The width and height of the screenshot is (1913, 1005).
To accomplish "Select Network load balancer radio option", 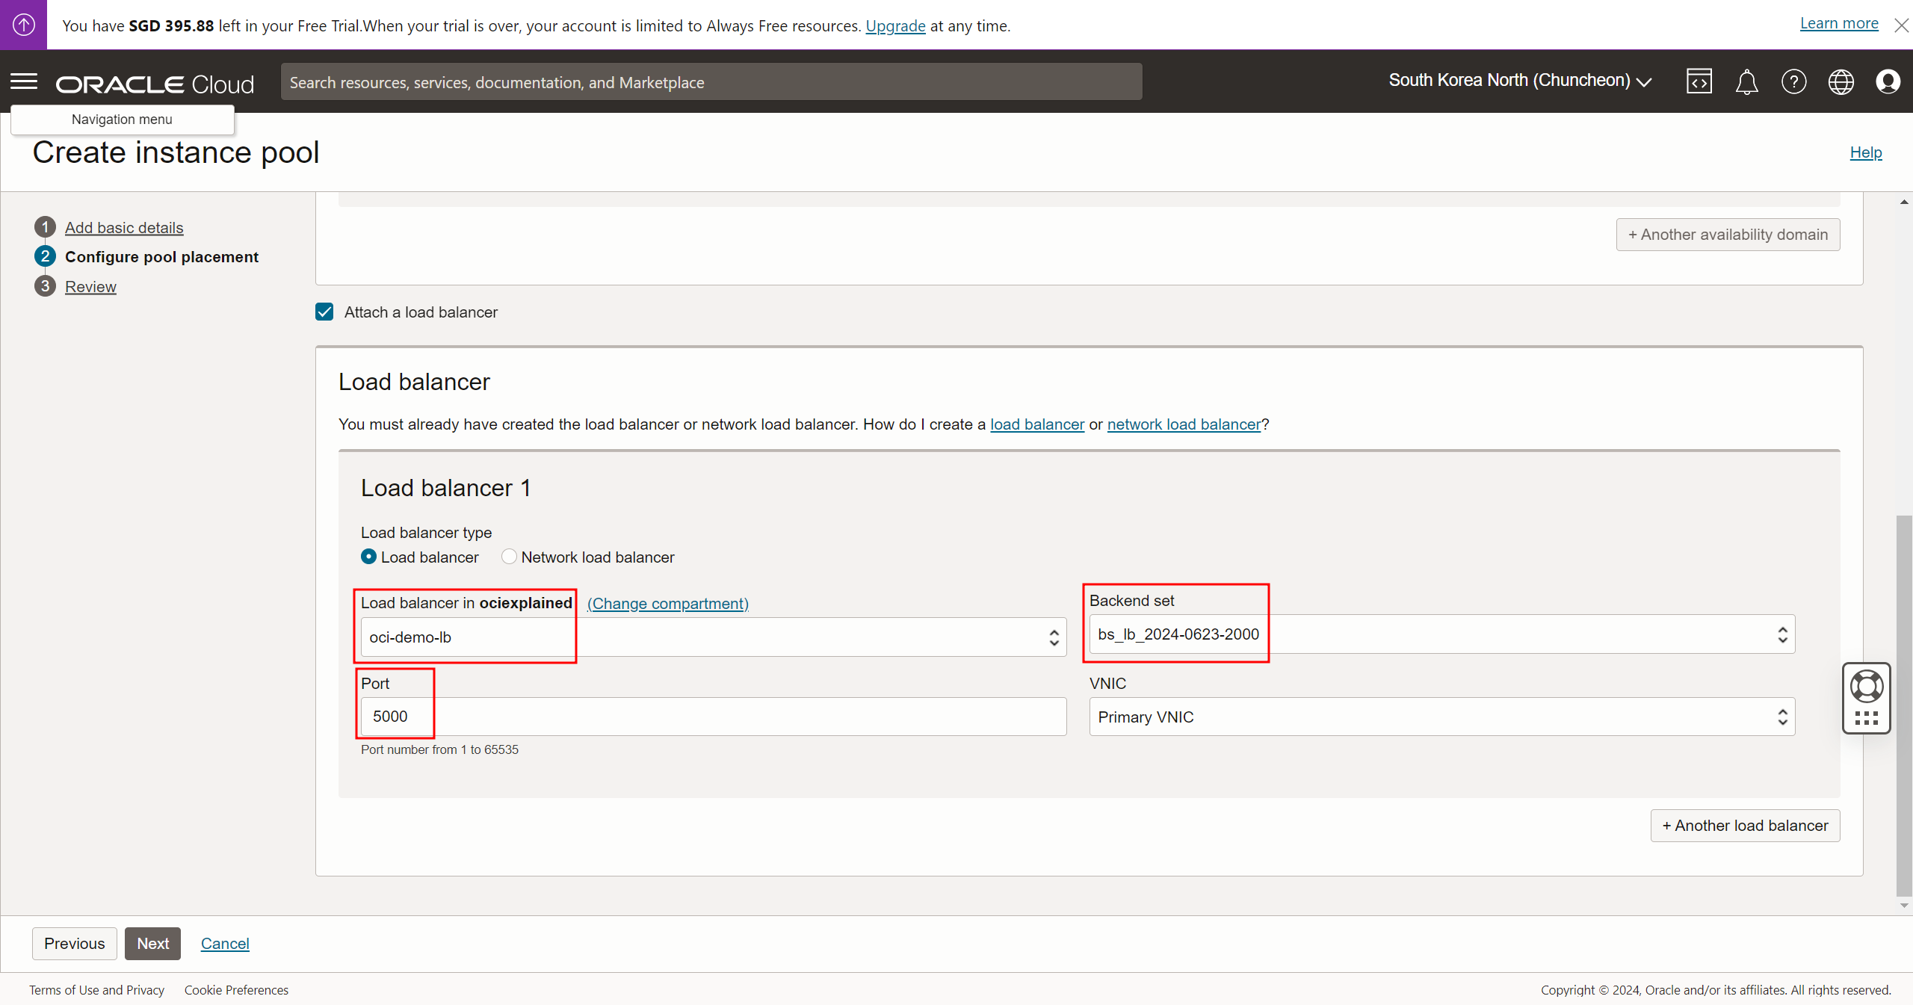I will coord(509,557).
